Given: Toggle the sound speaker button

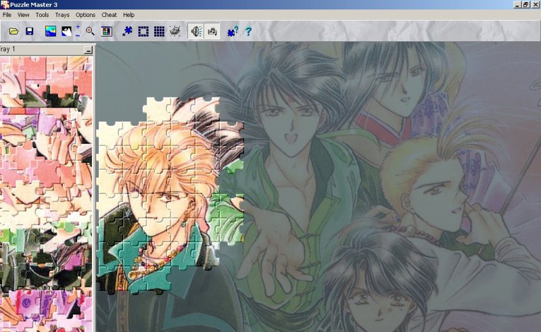Looking at the screenshot, I should 195,31.
